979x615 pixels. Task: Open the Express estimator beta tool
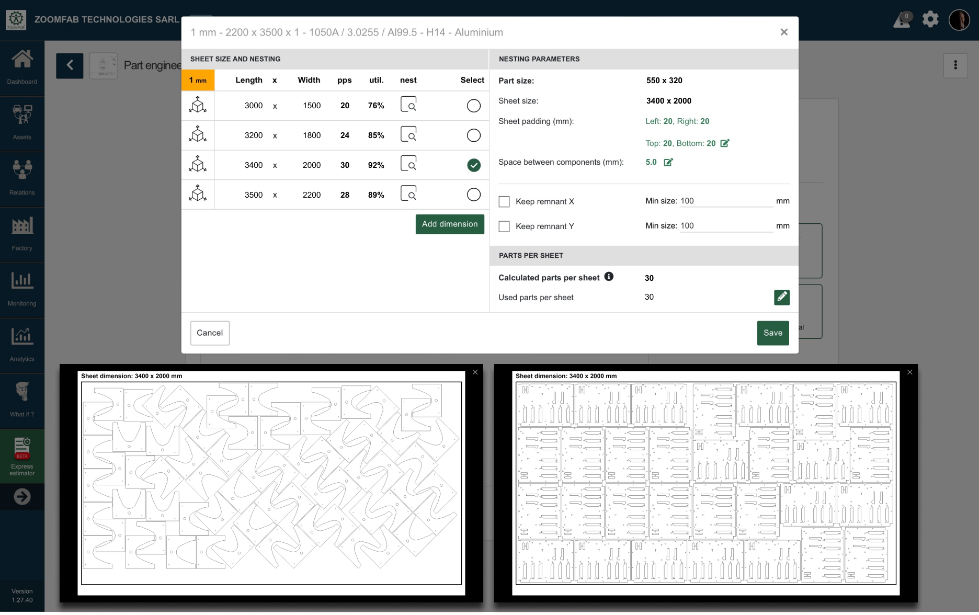click(x=22, y=454)
